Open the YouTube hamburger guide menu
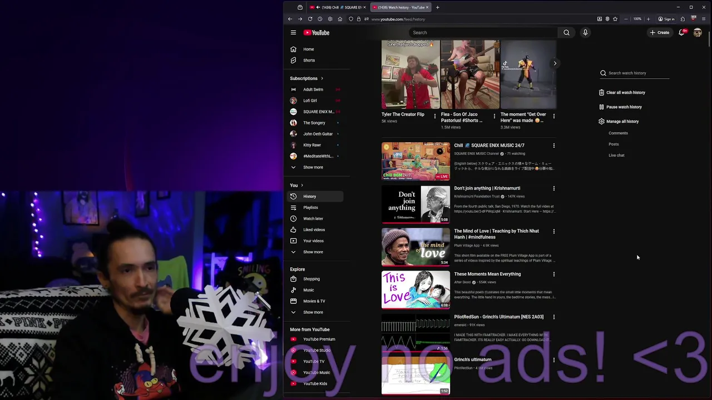Screen dimensions: 712x400 pos(293,33)
